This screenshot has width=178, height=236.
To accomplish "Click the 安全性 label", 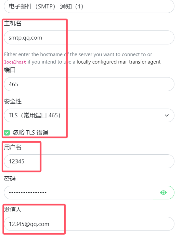I will point(13,101).
